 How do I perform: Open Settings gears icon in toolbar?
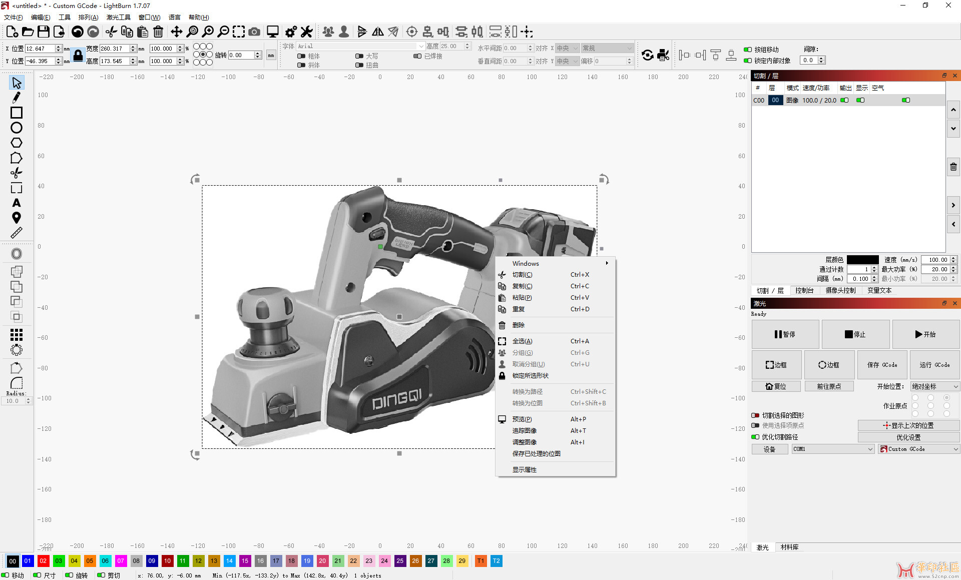click(291, 32)
